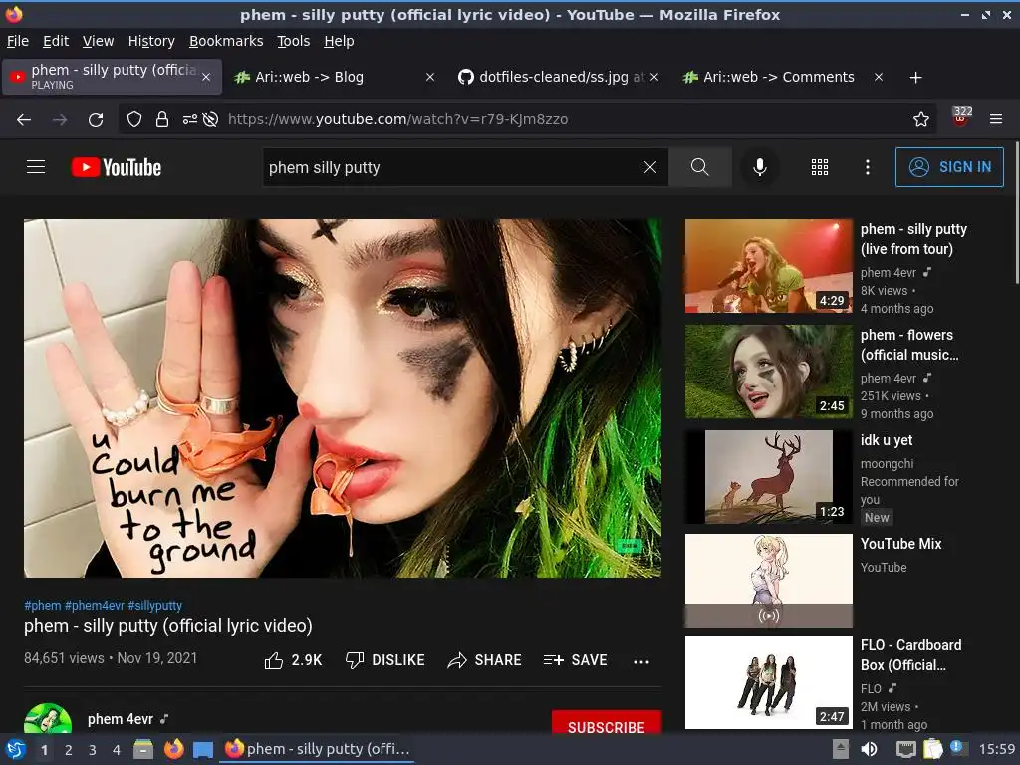Image resolution: width=1020 pixels, height=765 pixels.
Task: Close the Ari::web Comments tab
Action: 879,77
